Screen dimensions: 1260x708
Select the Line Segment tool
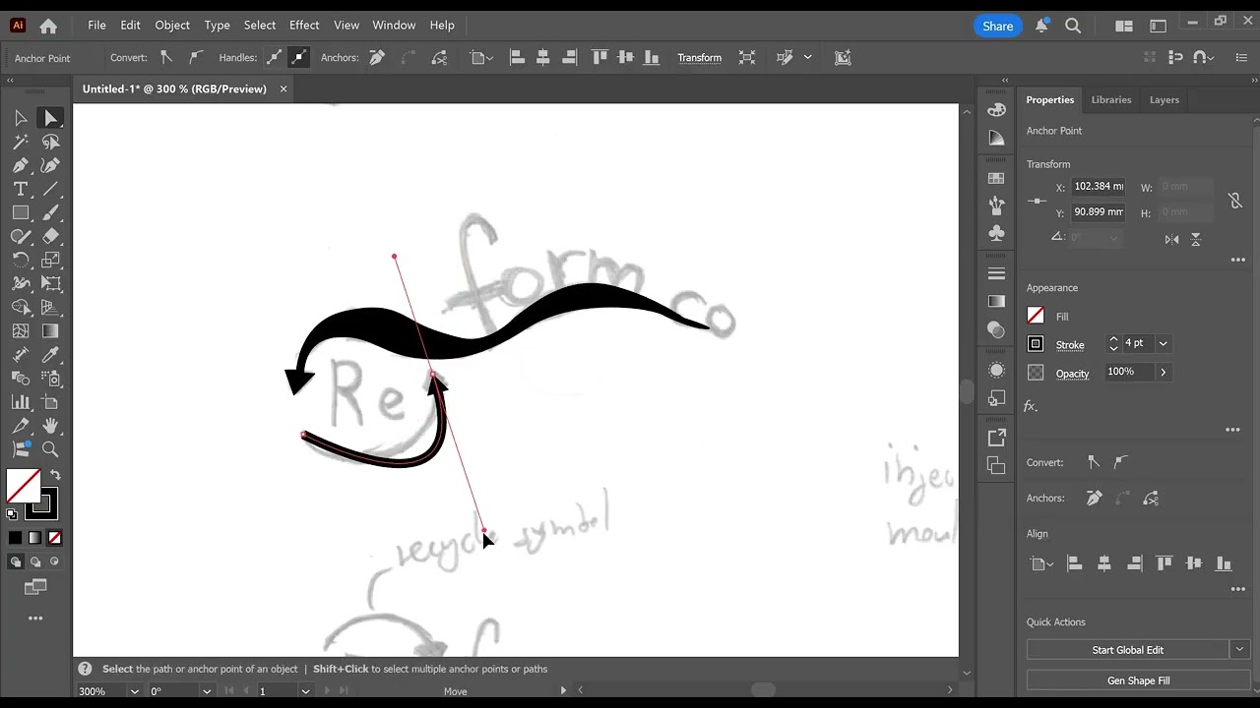pos(50,189)
